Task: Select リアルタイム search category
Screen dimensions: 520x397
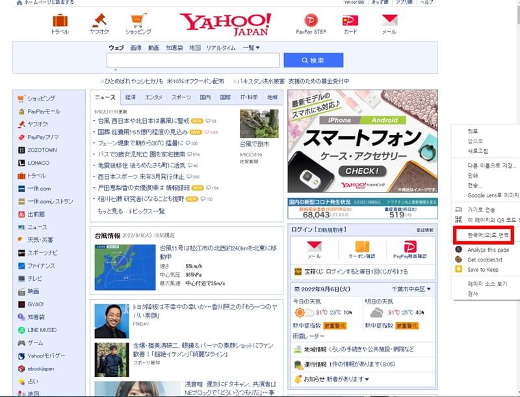Action: [221, 47]
